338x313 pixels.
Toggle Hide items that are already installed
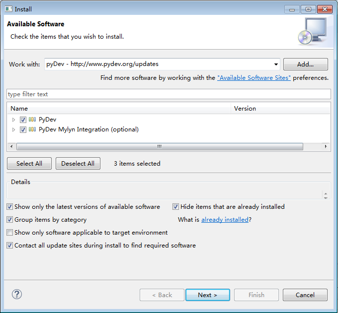pos(175,207)
